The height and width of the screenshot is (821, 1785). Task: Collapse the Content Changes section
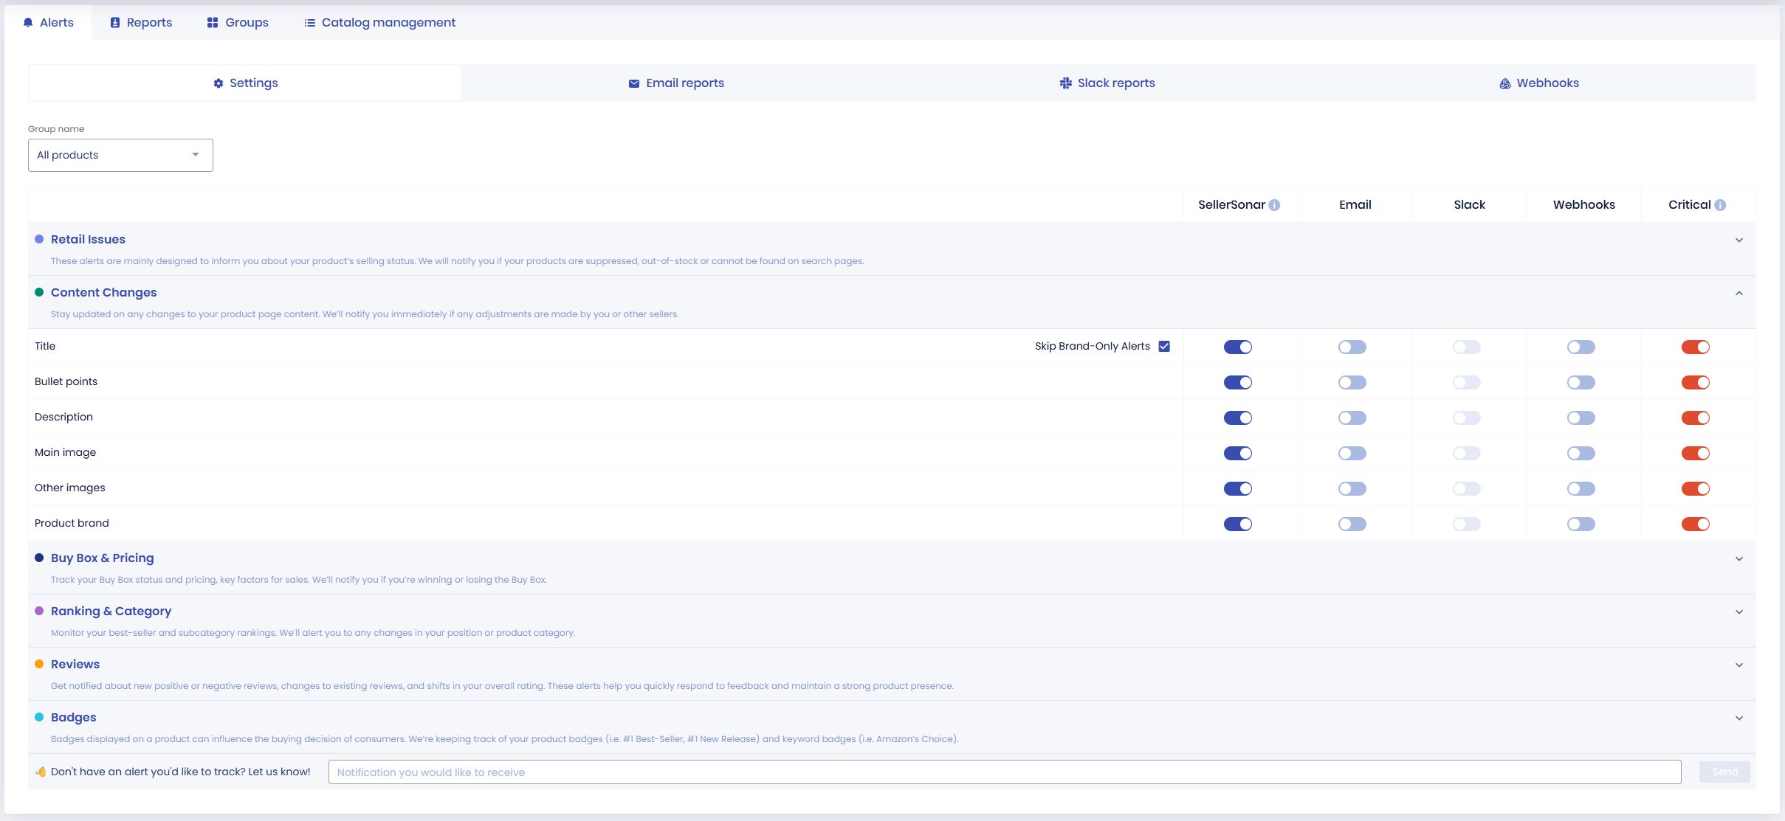(1738, 293)
